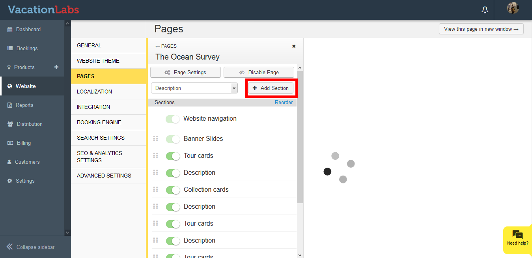Click the Collapse sidebar chevrons icon

(10, 247)
